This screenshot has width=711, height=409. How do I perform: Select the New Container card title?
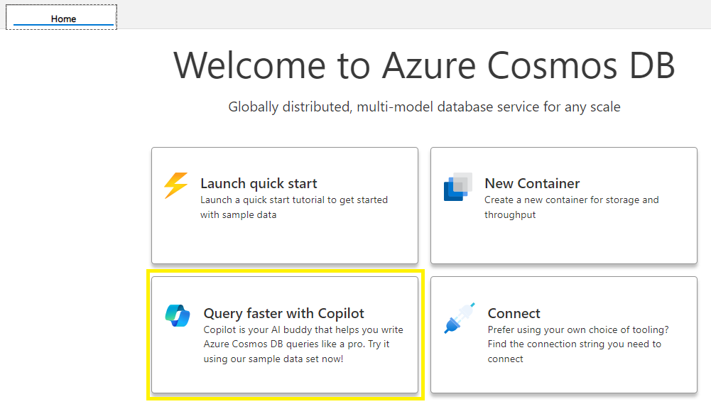click(x=532, y=184)
